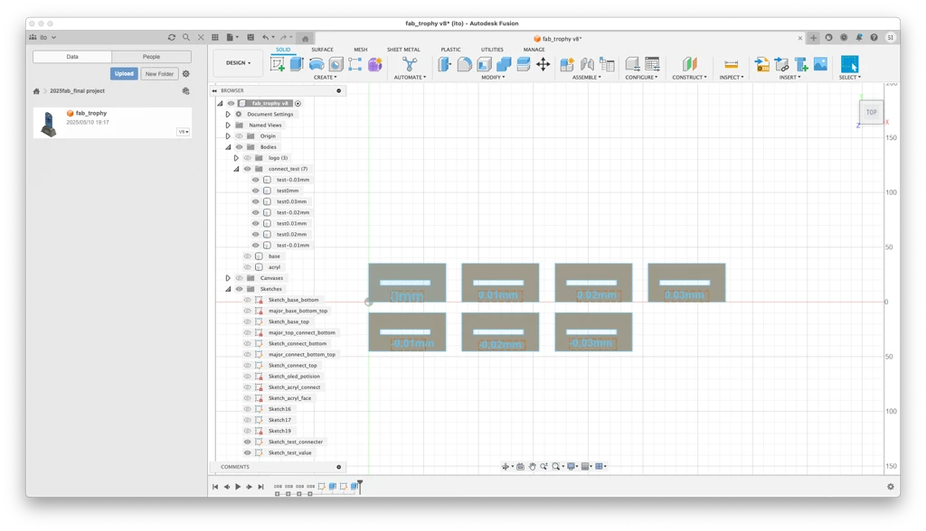Refresh the data panel
Screen dimensions: 926x531
pos(172,37)
